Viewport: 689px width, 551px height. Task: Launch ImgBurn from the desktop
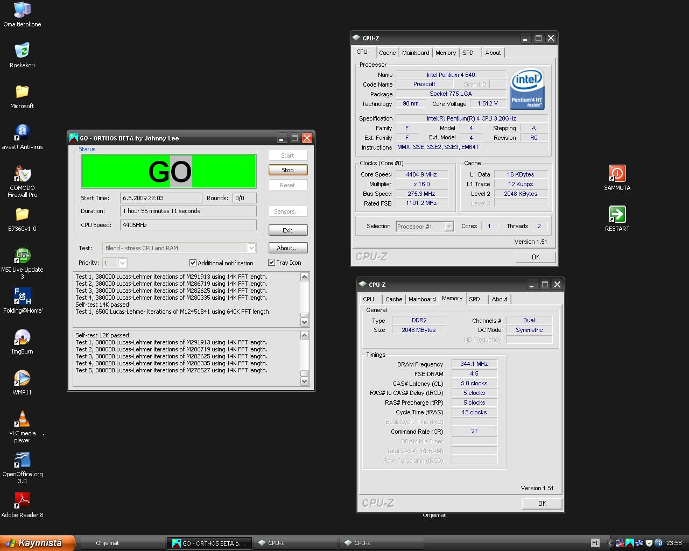(x=22, y=342)
